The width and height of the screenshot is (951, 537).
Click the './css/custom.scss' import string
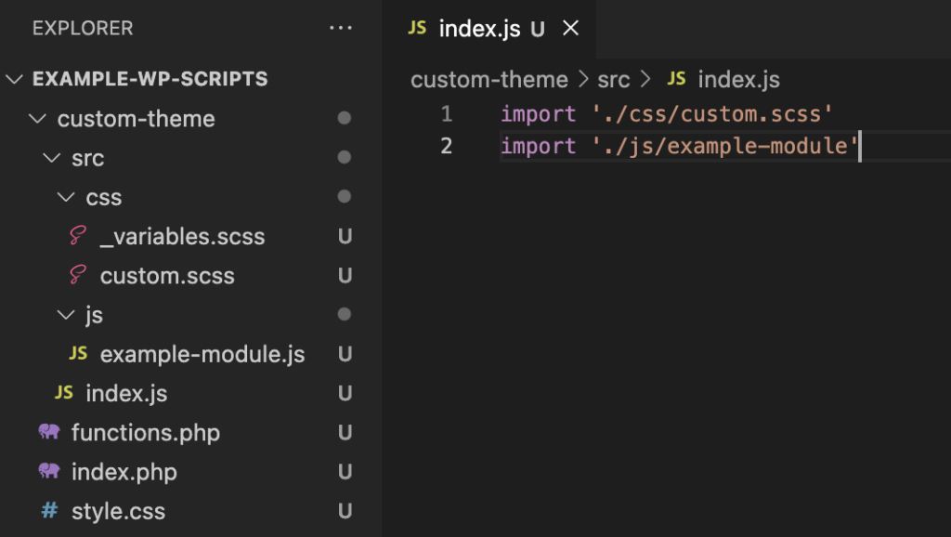[712, 113]
